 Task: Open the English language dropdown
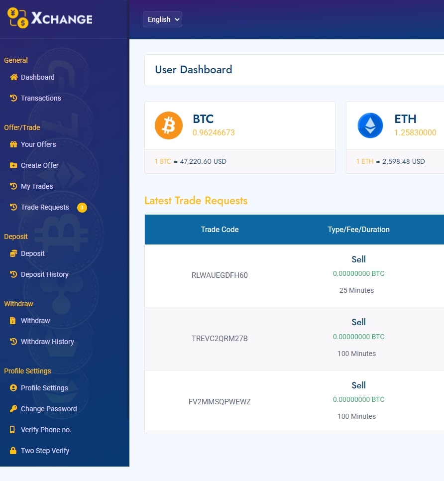(162, 19)
